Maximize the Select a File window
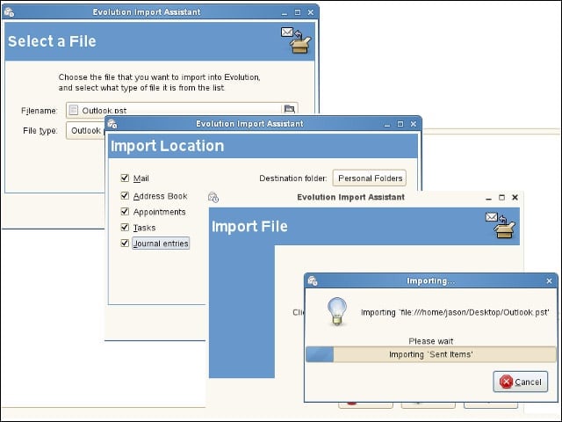 (298, 12)
